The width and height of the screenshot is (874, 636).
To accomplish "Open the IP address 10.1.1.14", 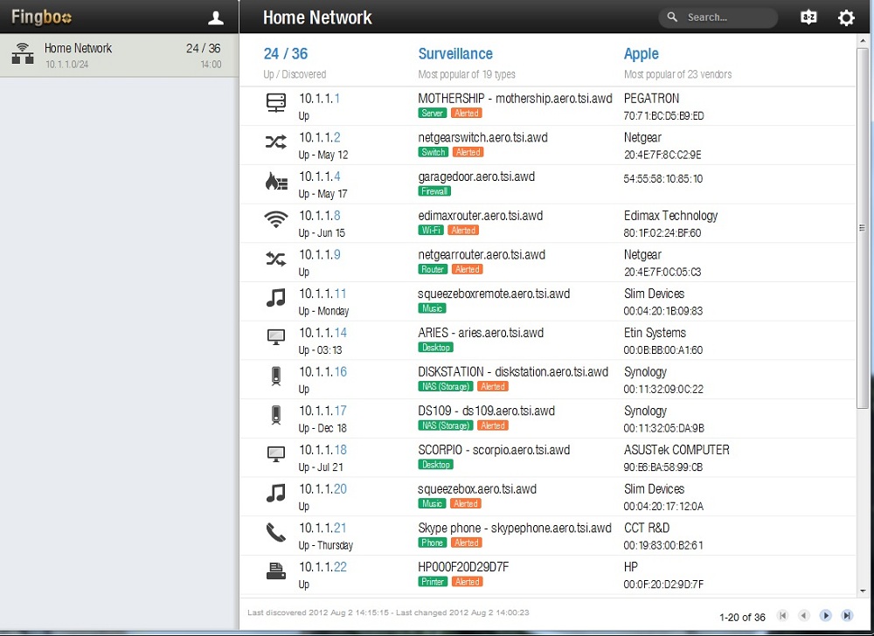I will click(x=323, y=333).
